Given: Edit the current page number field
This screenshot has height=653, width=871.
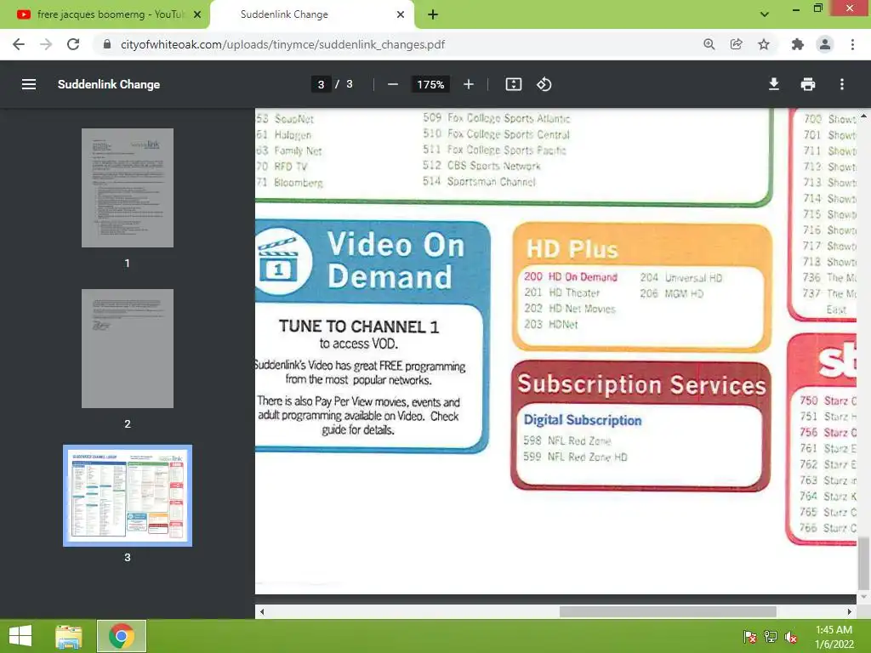Looking at the screenshot, I should (321, 84).
